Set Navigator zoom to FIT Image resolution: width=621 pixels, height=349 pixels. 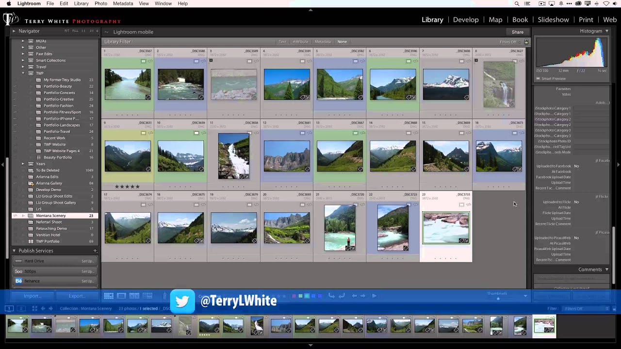click(x=67, y=31)
